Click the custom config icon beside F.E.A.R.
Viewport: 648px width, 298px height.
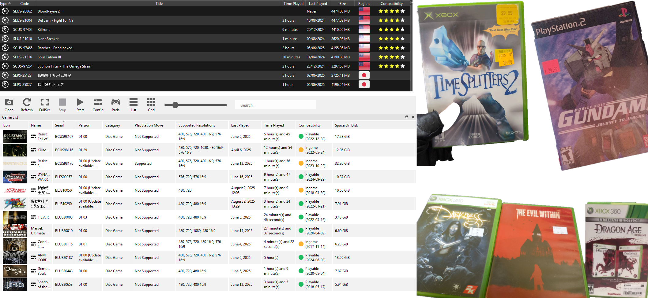point(33,217)
